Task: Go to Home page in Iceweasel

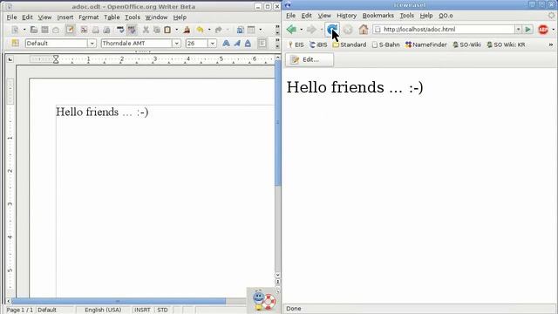Action: [x=364, y=30]
